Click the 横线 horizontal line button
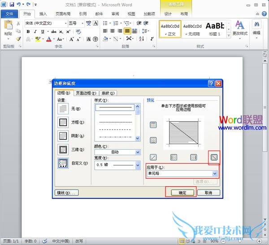 point(66,193)
